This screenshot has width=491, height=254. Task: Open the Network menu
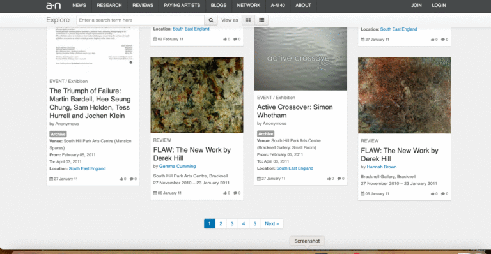pos(249,5)
